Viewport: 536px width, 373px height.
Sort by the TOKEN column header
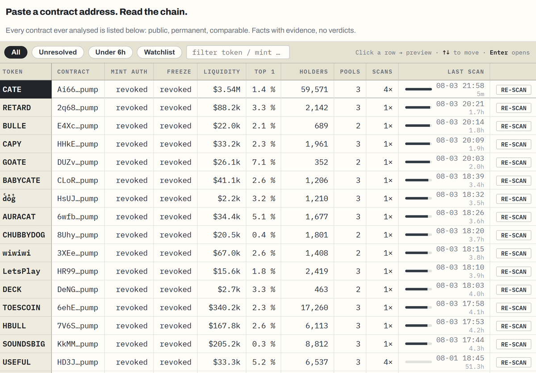tap(13, 71)
